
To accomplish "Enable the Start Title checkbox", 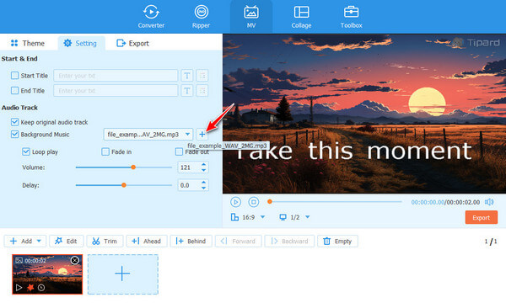I will point(14,76).
